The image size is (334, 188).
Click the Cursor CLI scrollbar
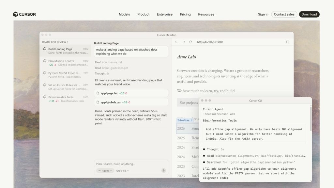tap(311, 119)
